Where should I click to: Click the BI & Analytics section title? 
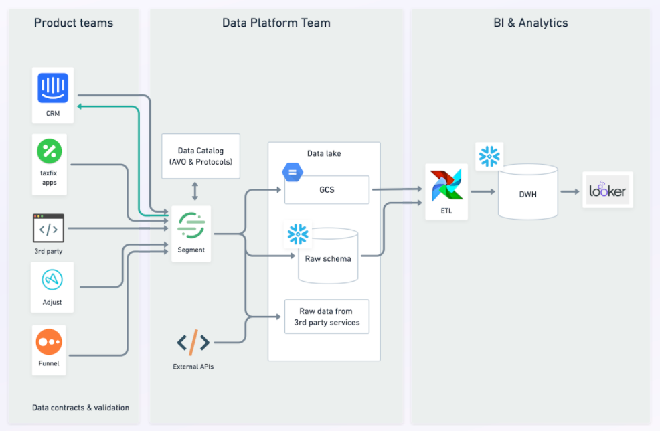(x=530, y=22)
